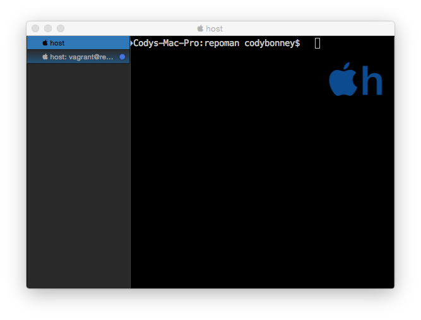Click the Apple icon in the window title
Screen dimensions: 421x320
[x=200, y=28]
